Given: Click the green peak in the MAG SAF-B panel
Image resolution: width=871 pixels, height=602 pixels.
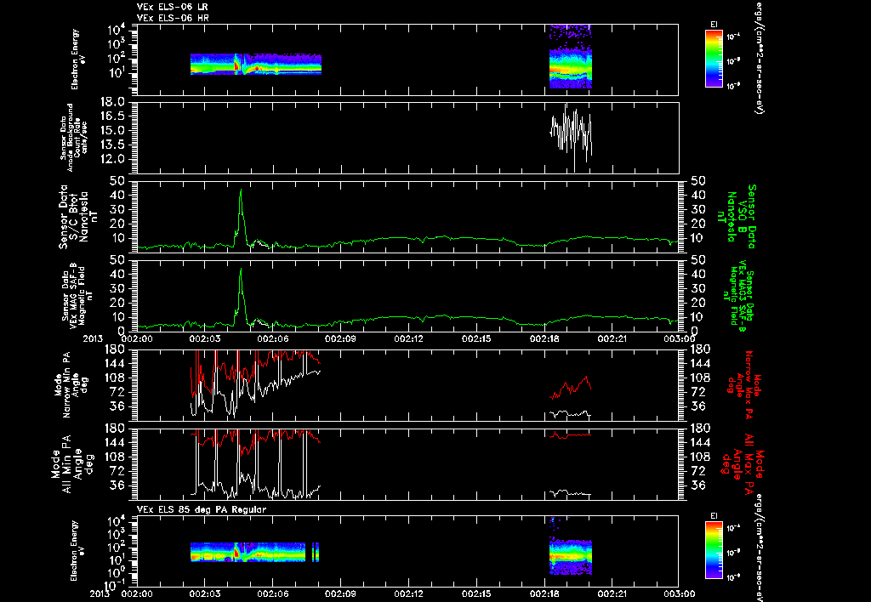Looking at the screenshot, I should 241,293.
